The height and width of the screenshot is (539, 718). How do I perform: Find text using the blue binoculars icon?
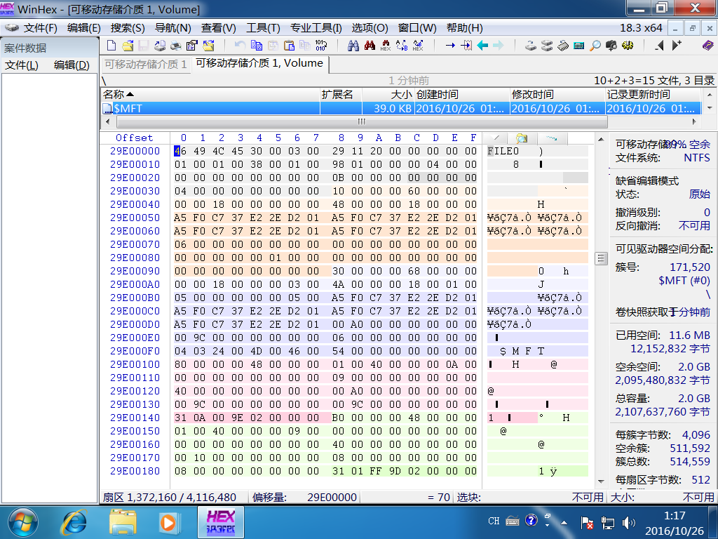(353, 45)
